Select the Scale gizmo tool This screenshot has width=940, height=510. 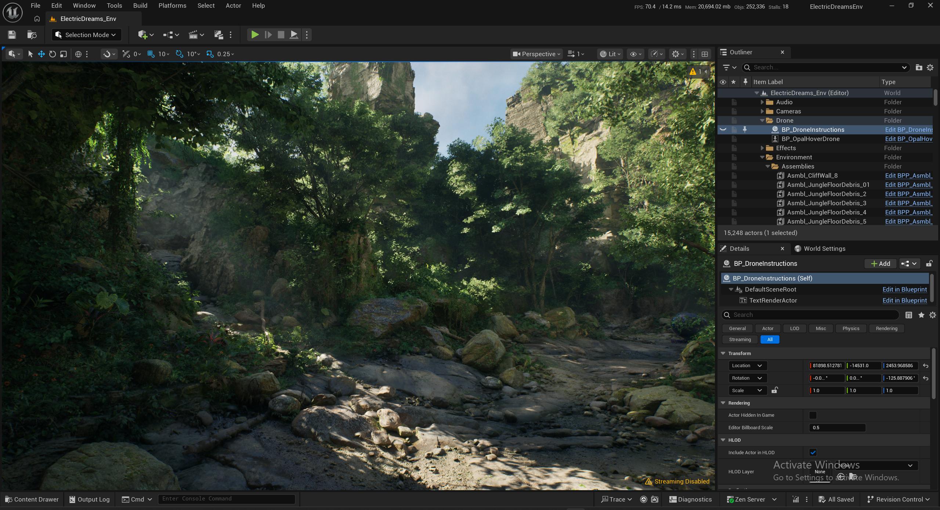click(x=64, y=54)
